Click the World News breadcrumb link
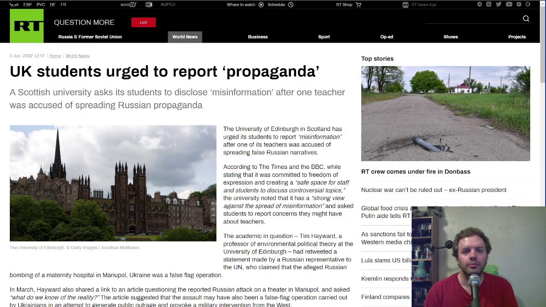Viewport: 546px width, 307px height. [78, 56]
